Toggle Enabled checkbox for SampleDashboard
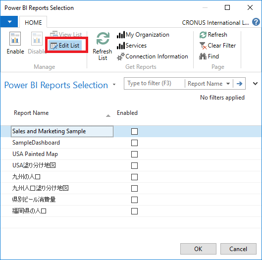262x260 pixels. [x=134, y=143]
